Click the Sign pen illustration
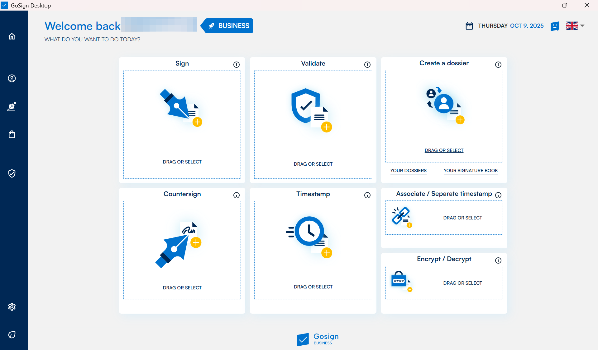The height and width of the screenshot is (350, 598). (x=181, y=108)
